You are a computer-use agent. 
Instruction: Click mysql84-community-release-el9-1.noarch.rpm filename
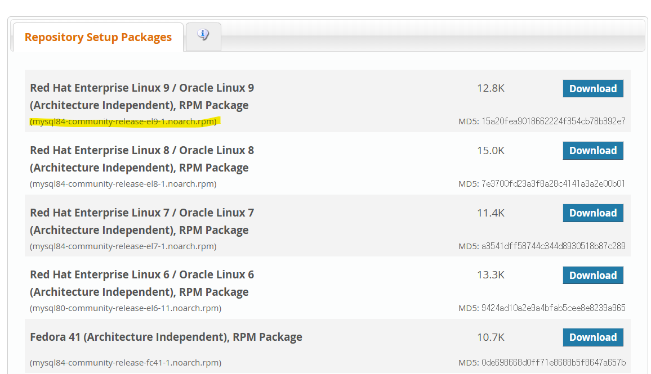pos(123,121)
